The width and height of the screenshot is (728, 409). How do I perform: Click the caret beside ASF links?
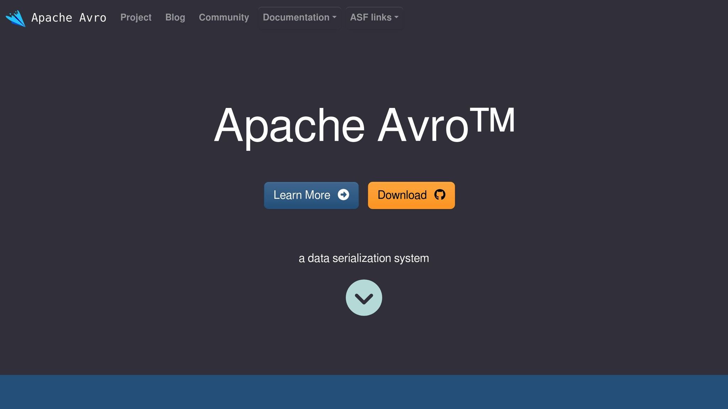point(397,18)
